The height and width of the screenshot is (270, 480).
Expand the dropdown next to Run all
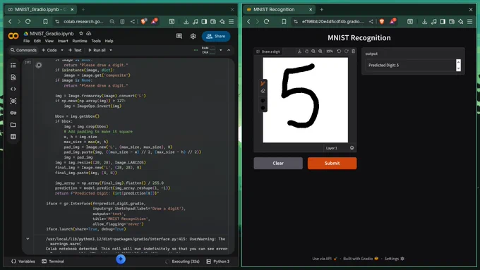click(111, 50)
